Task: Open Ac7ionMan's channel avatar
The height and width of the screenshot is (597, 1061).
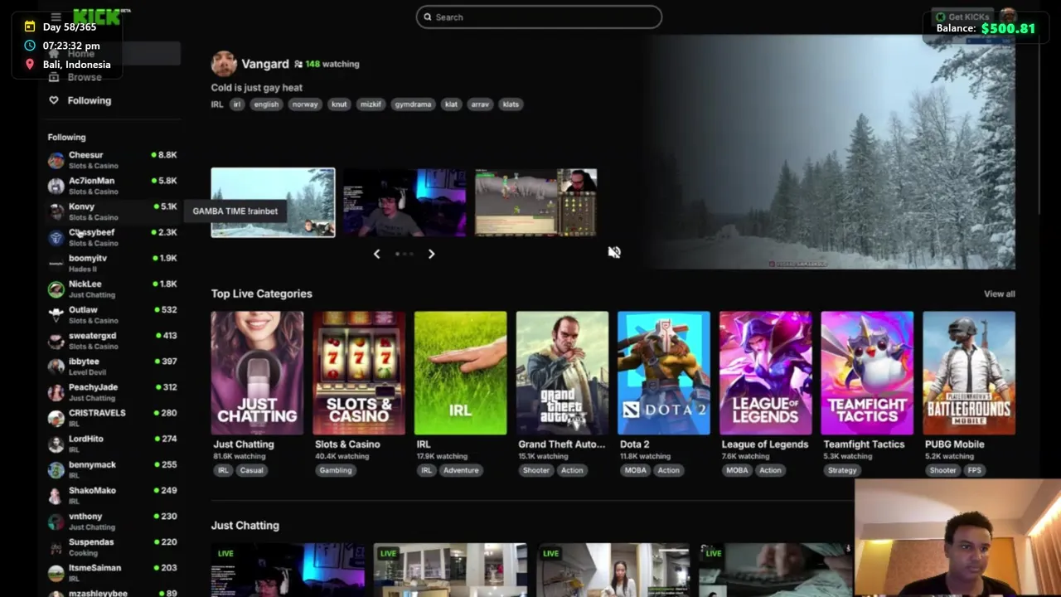Action: (56, 186)
